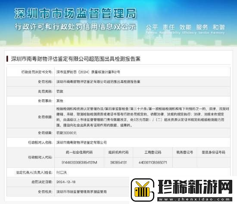The image size is (237, 204).
Task: Click the 行政许可和行政处罚信用信息双公示 subtitle
Action: point(75,27)
